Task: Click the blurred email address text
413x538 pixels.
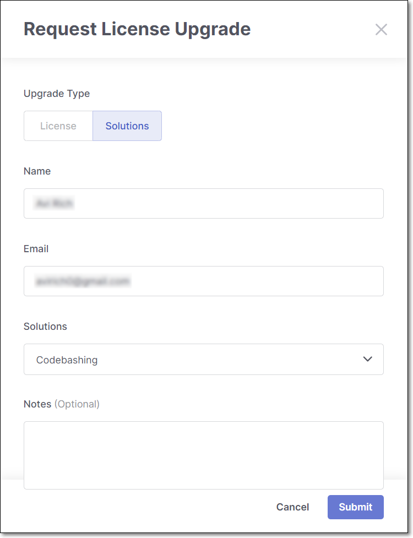Action: point(83,281)
